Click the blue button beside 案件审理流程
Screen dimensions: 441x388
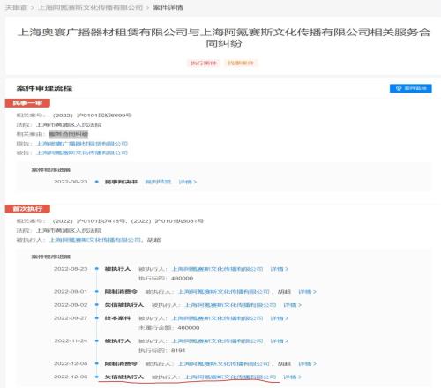pyautogui.click(x=411, y=88)
